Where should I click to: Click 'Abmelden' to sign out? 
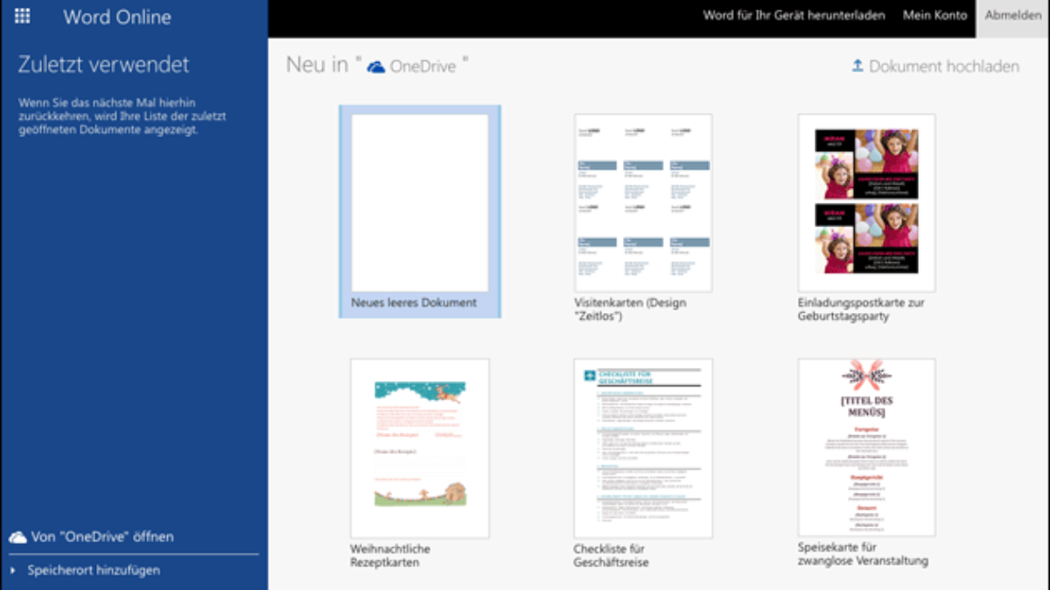[x=1013, y=15]
